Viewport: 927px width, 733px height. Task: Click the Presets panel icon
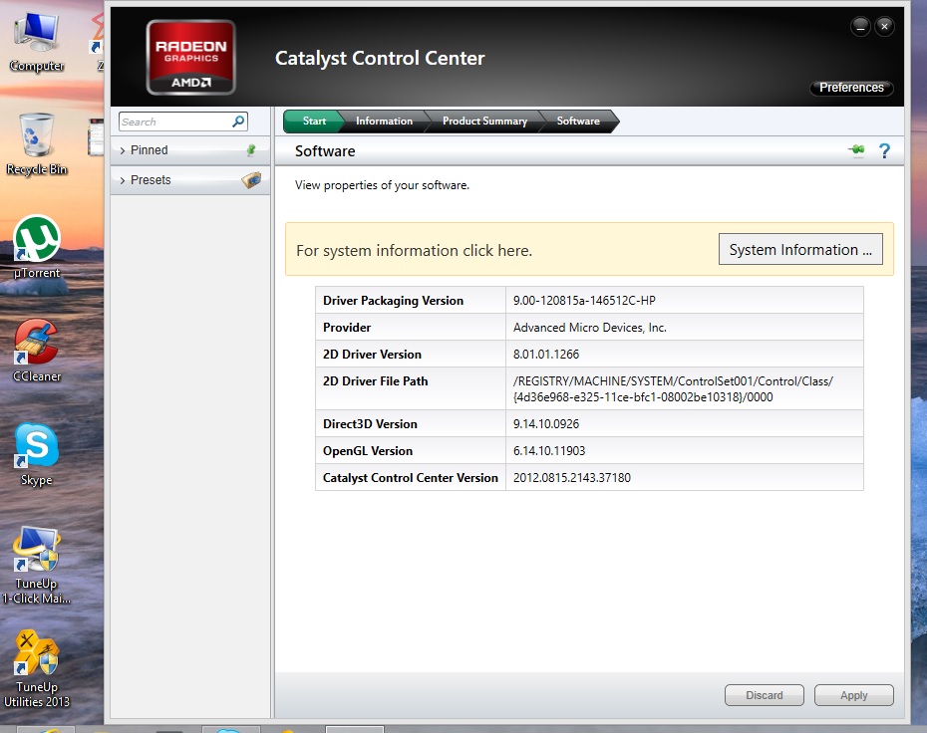point(251,179)
